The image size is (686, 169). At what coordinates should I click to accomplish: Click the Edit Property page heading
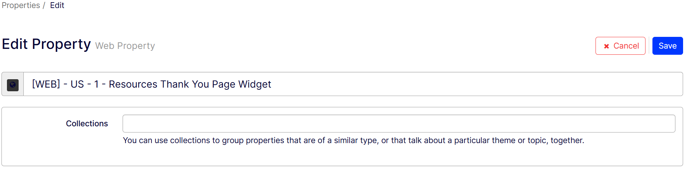click(x=46, y=44)
